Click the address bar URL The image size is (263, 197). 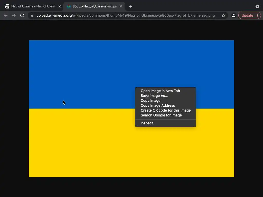(125, 16)
